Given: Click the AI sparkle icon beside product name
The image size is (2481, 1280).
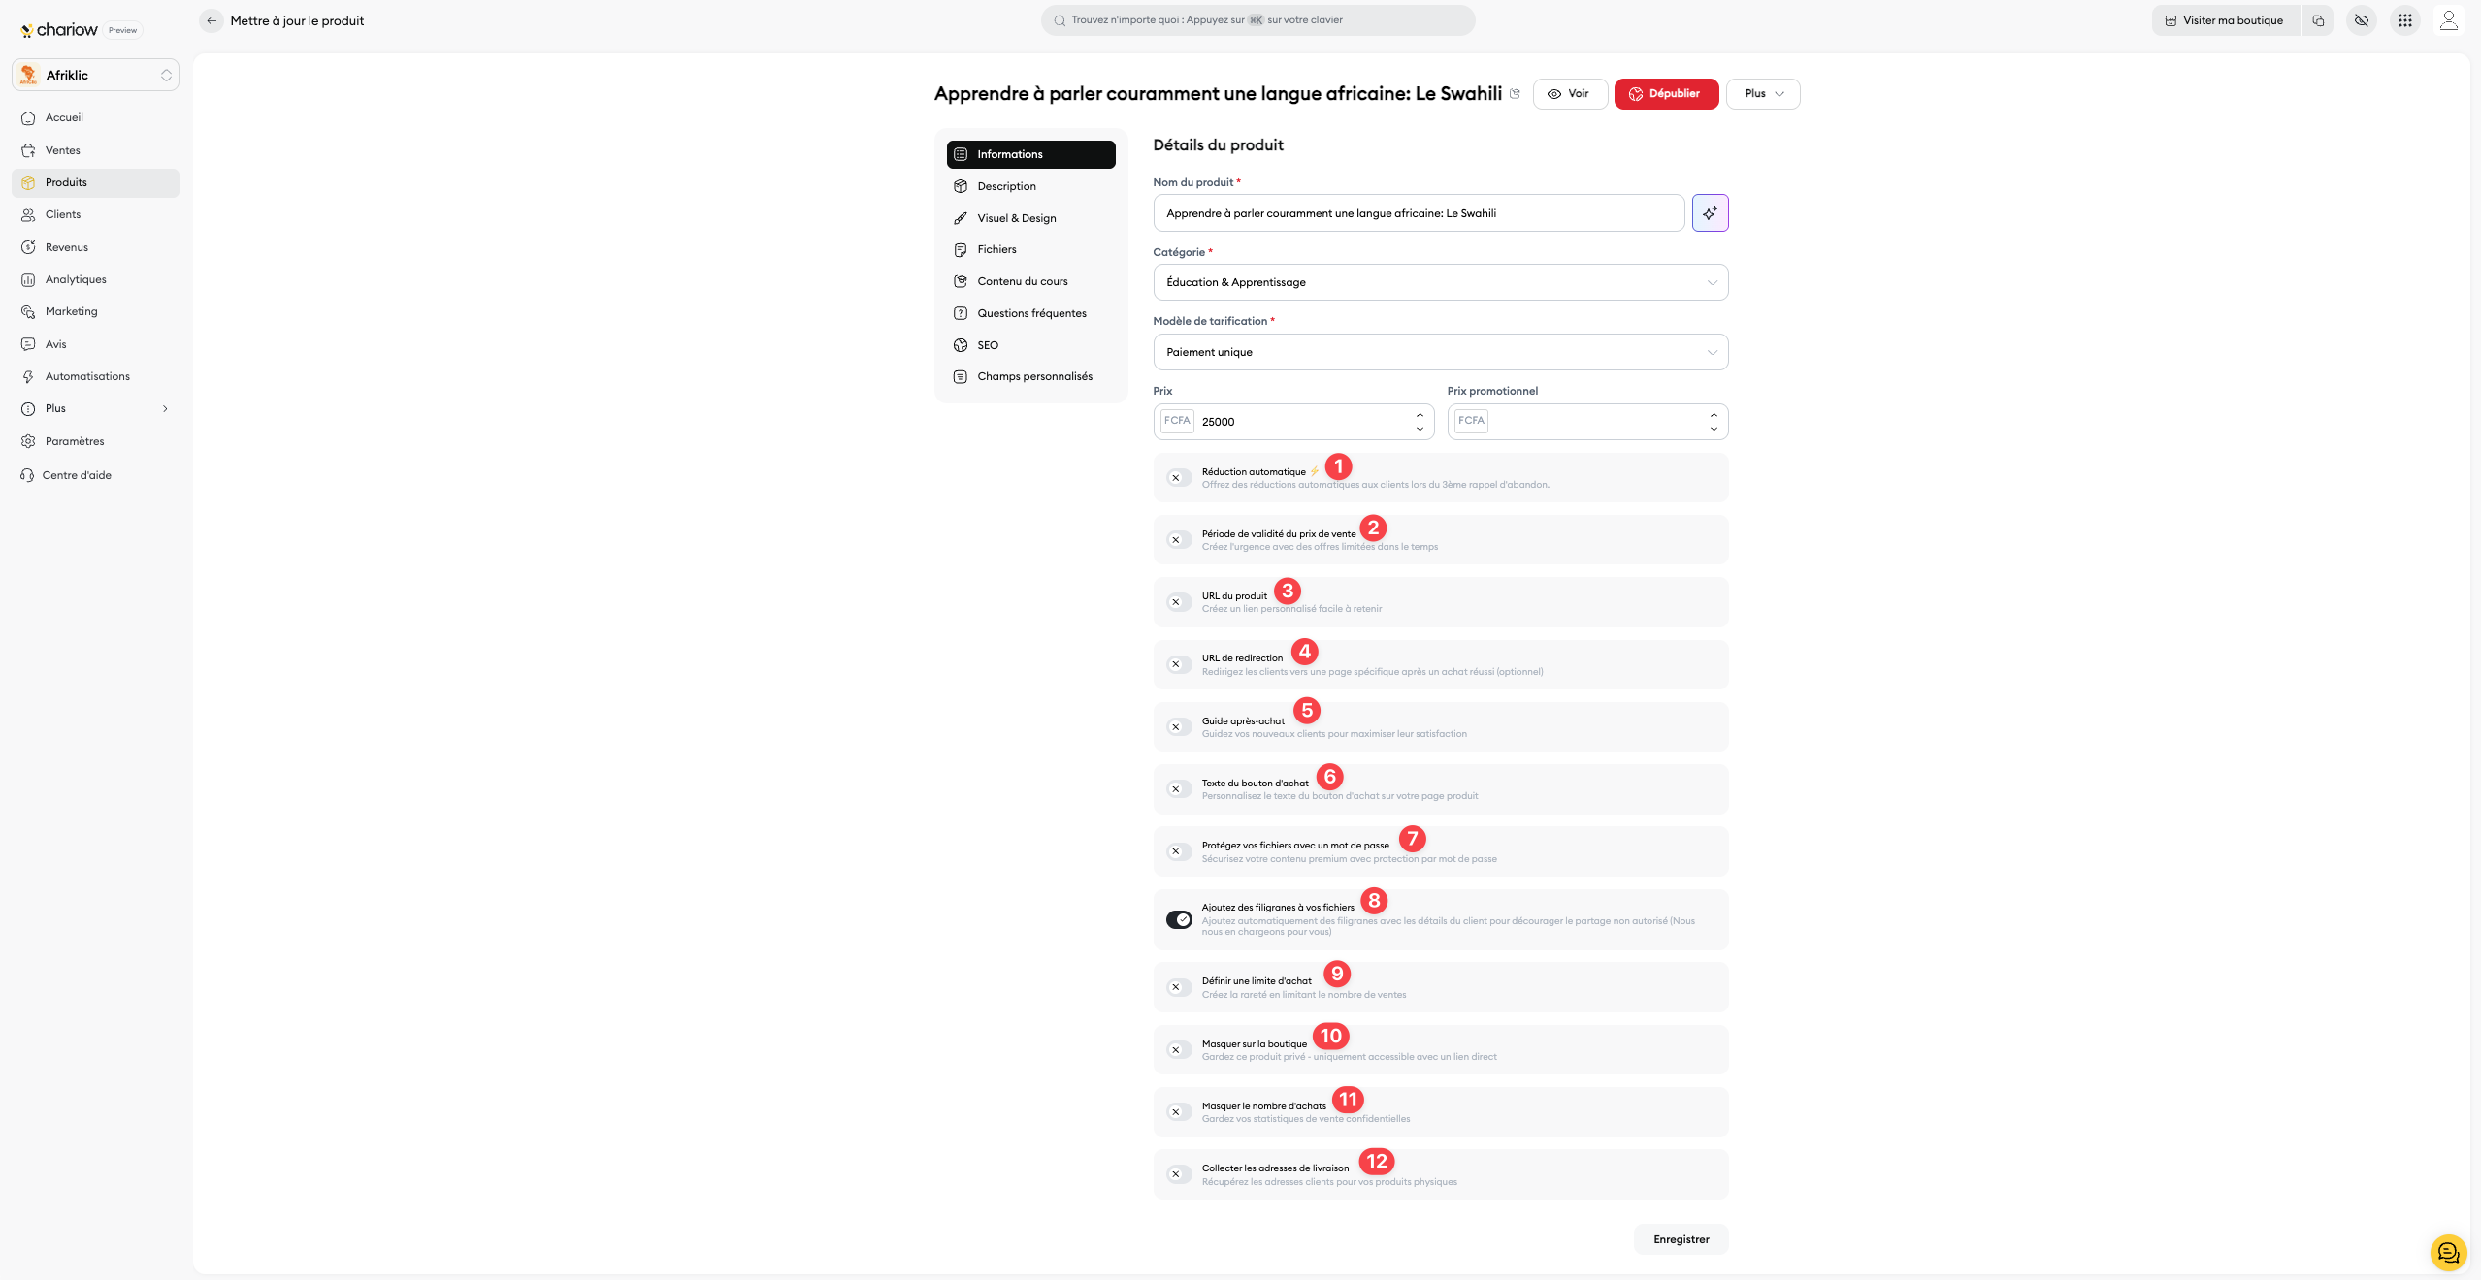Looking at the screenshot, I should click(x=1710, y=212).
